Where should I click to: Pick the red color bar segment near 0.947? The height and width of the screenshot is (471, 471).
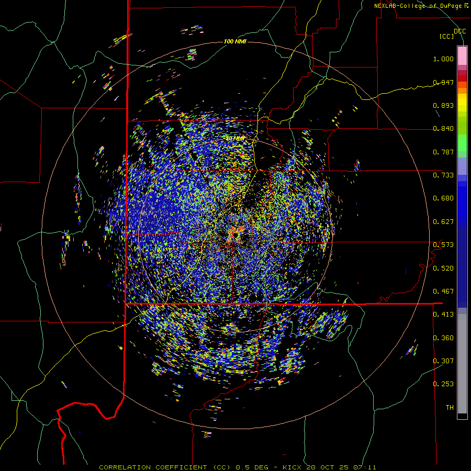pyautogui.click(x=462, y=78)
